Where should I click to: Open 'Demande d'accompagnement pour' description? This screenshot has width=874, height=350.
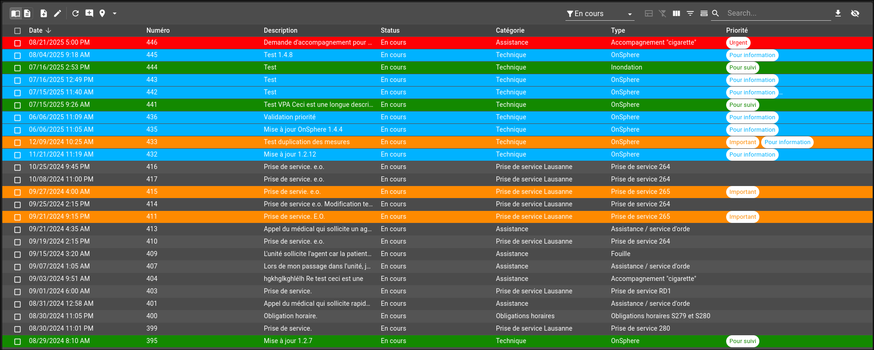[318, 42]
